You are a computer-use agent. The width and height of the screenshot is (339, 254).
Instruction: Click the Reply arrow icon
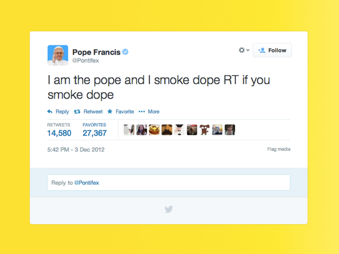pyautogui.click(x=50, y=111)
